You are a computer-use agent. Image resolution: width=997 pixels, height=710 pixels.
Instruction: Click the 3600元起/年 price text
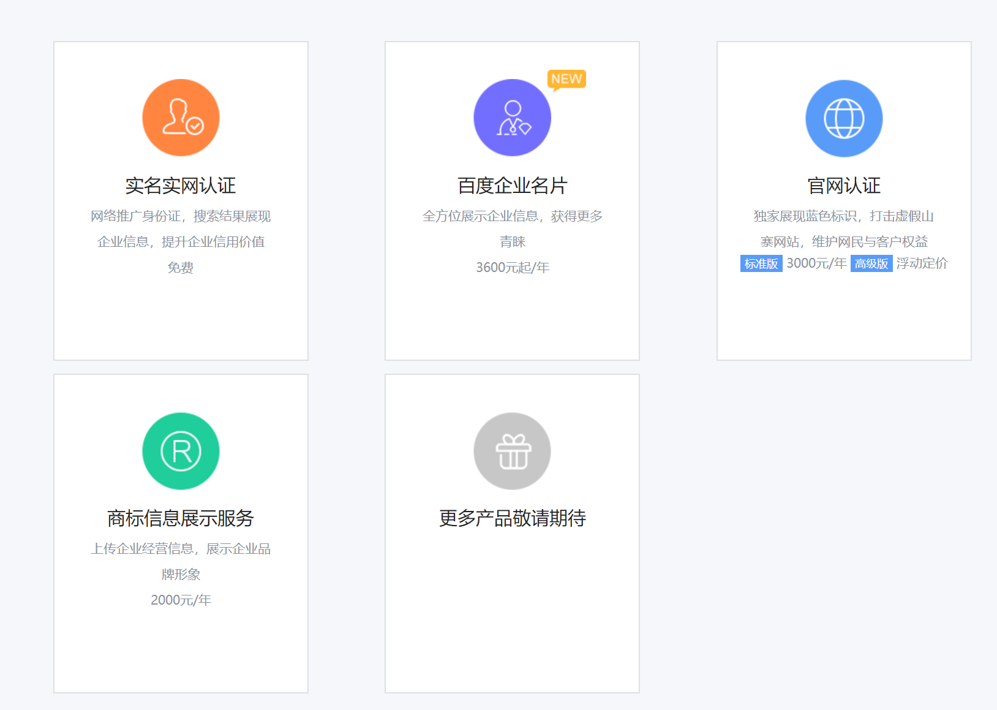pos(513,268)
